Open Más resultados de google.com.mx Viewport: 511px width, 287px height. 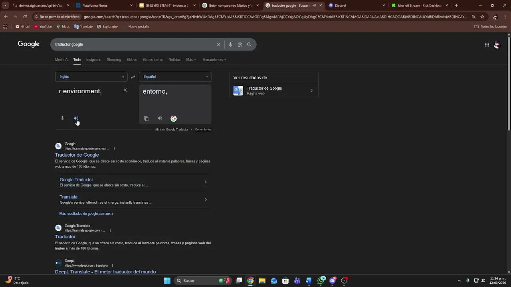coord(86,214)
